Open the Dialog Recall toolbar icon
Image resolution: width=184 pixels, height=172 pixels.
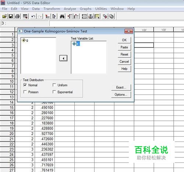(x=25, y=16)
